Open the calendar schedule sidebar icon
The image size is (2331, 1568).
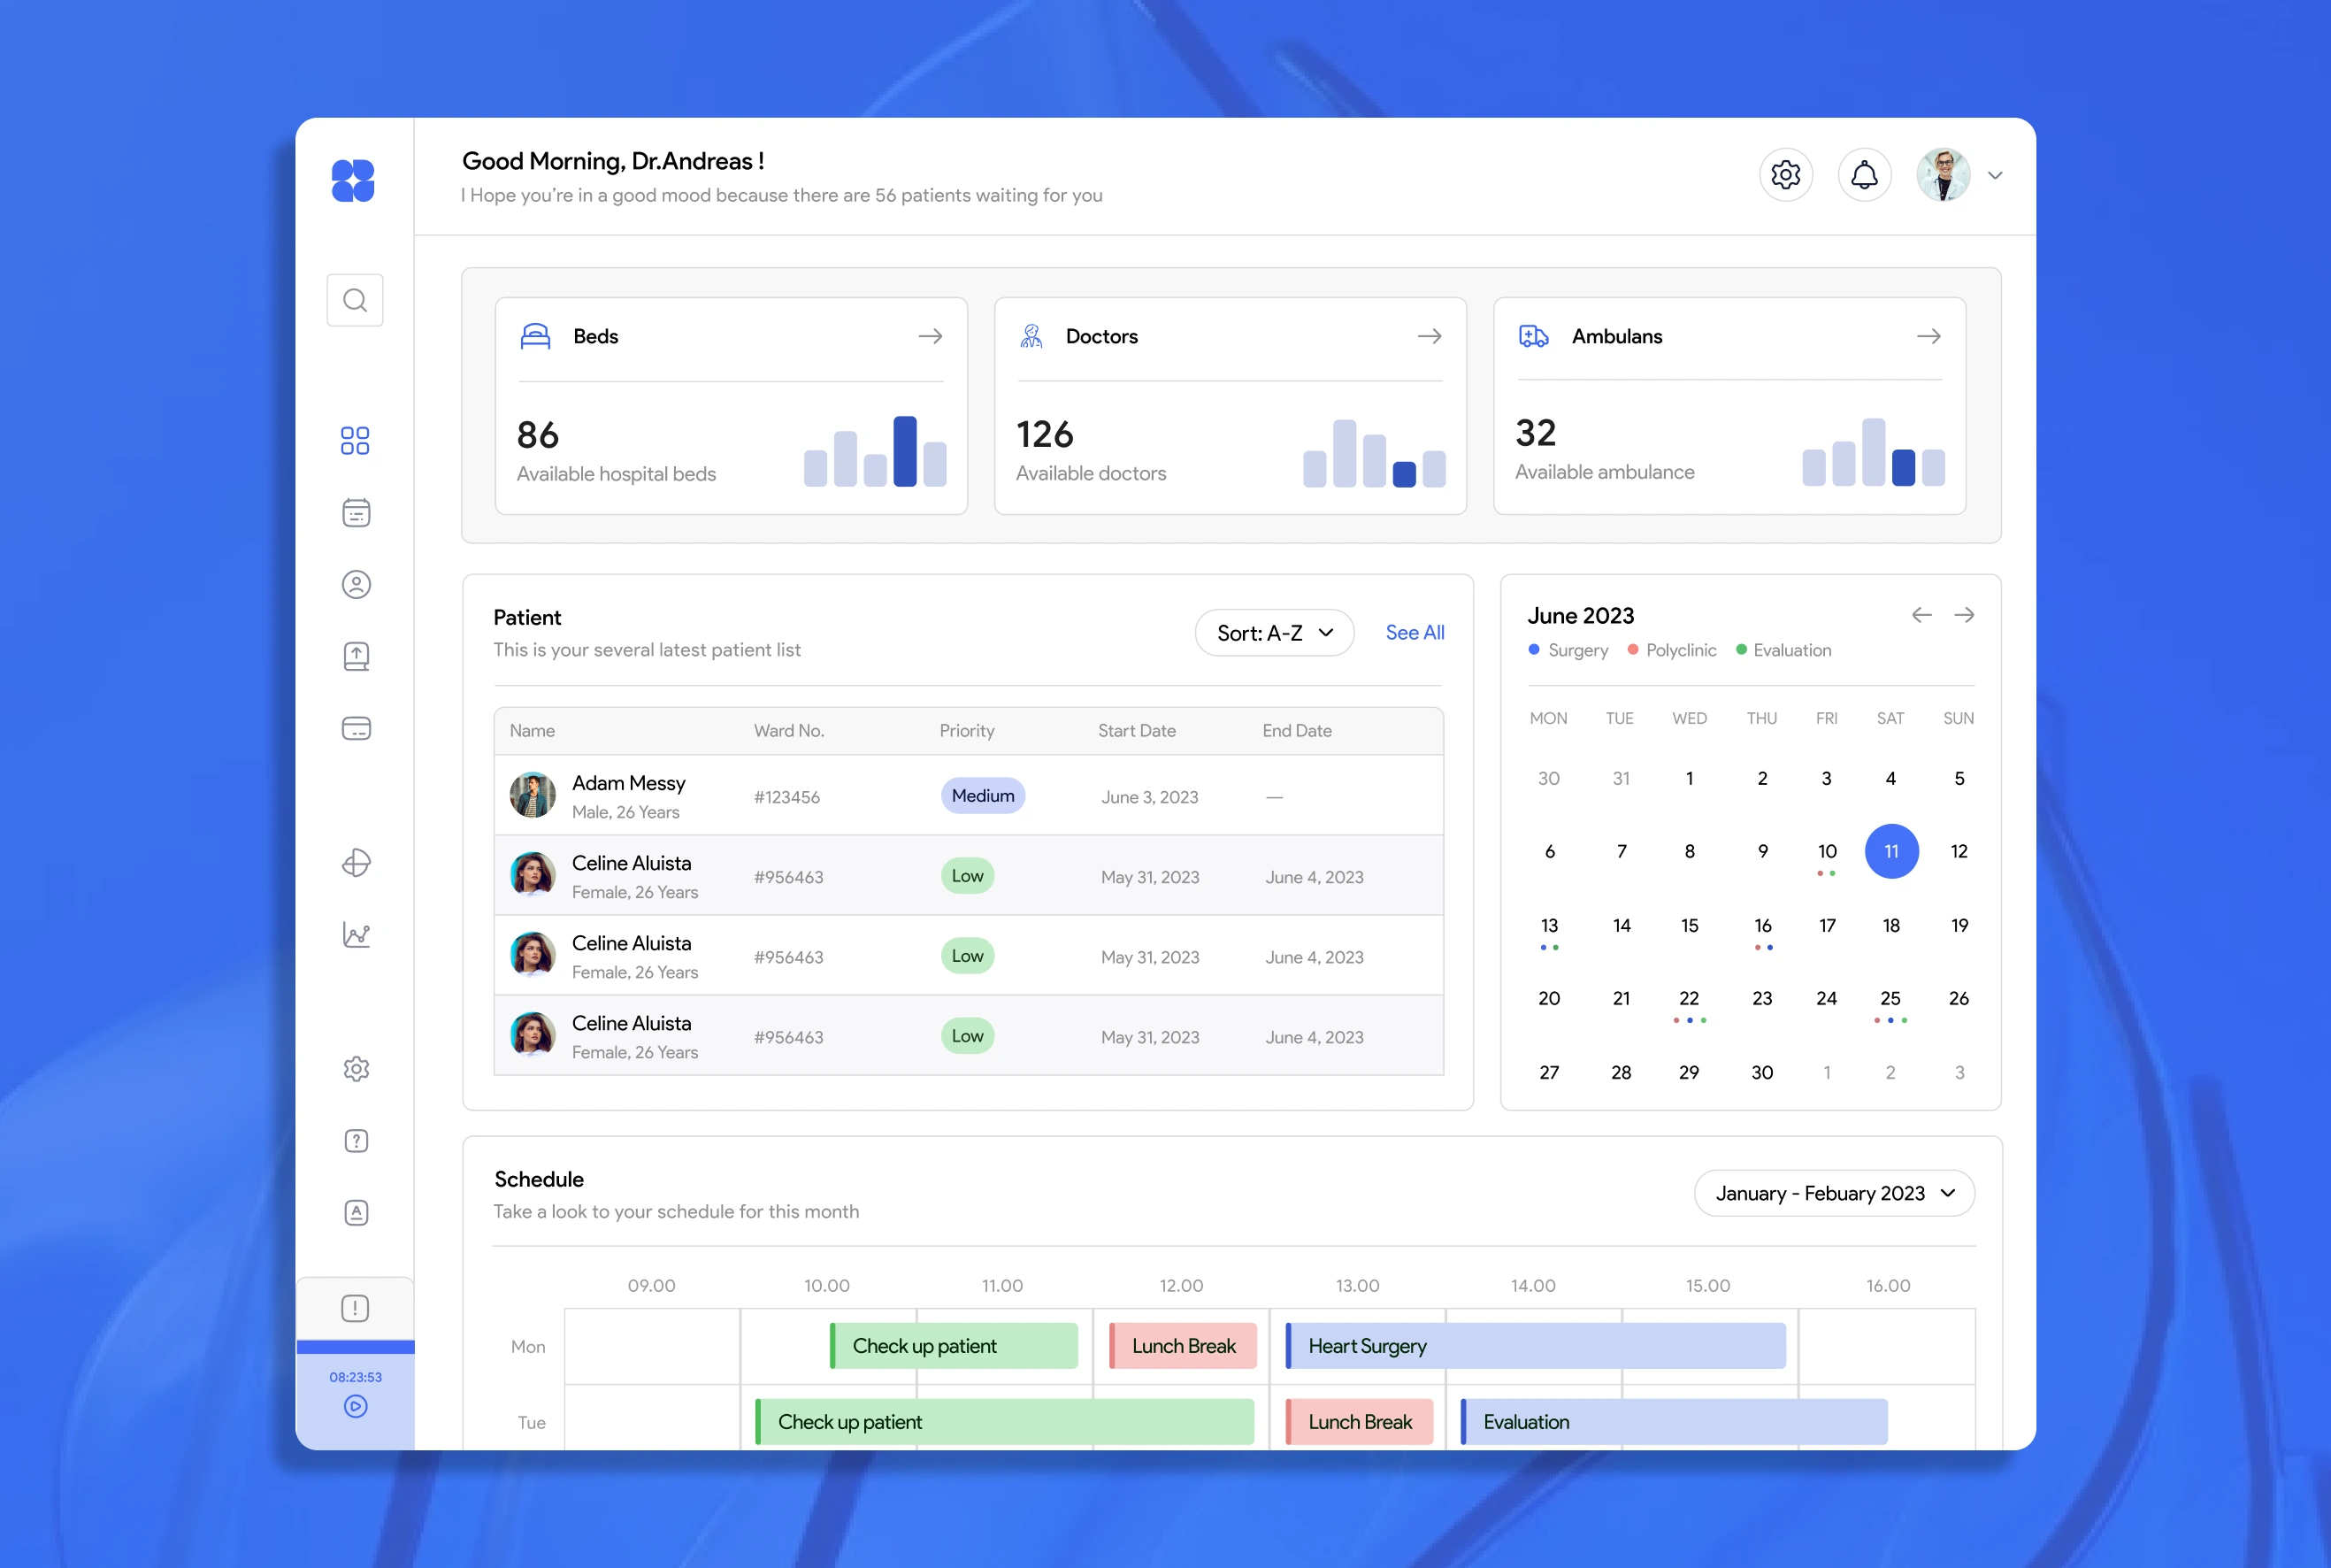click(356, 513)
